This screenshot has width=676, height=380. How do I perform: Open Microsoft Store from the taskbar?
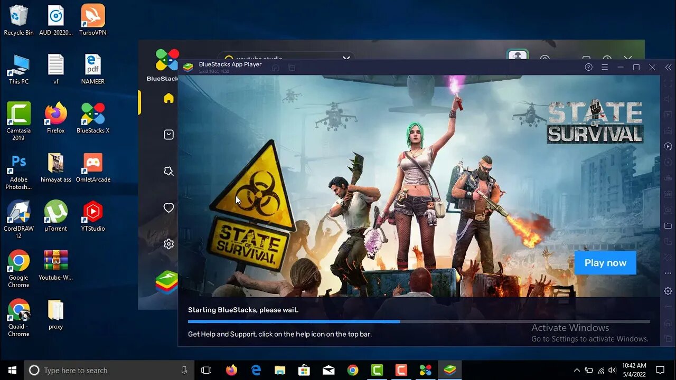304,370
